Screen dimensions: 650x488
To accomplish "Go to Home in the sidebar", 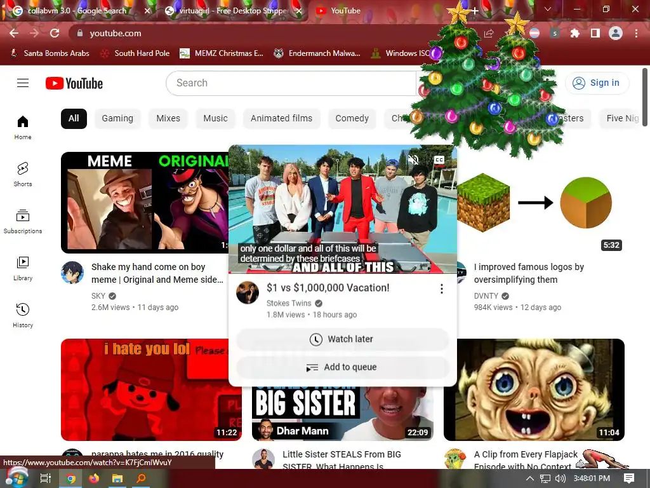I will (23, 127).
